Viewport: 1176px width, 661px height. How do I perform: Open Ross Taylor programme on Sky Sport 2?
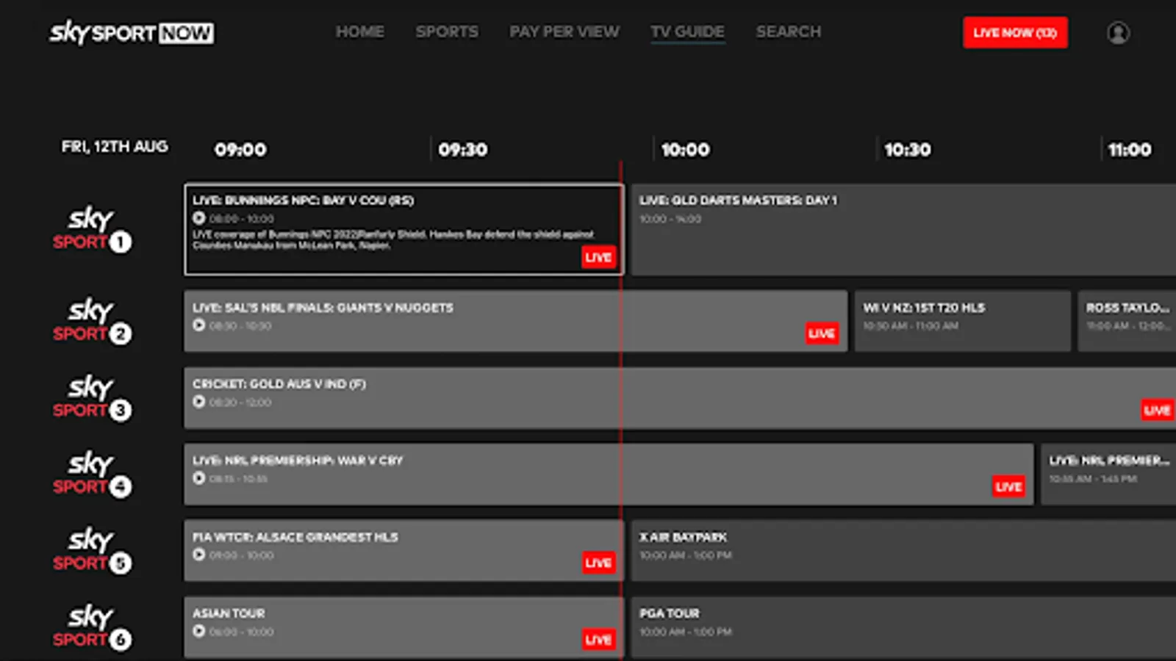(1127, 321)
